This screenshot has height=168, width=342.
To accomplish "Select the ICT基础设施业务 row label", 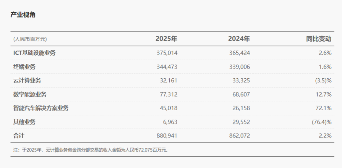I will [34, 53].
